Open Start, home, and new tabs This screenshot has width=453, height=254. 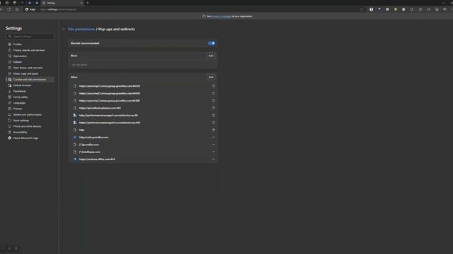click(28, 68)
